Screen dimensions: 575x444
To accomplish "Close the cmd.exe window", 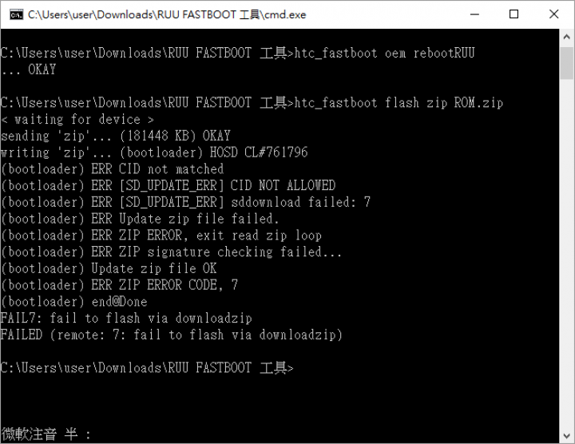I will coord(553,14).
